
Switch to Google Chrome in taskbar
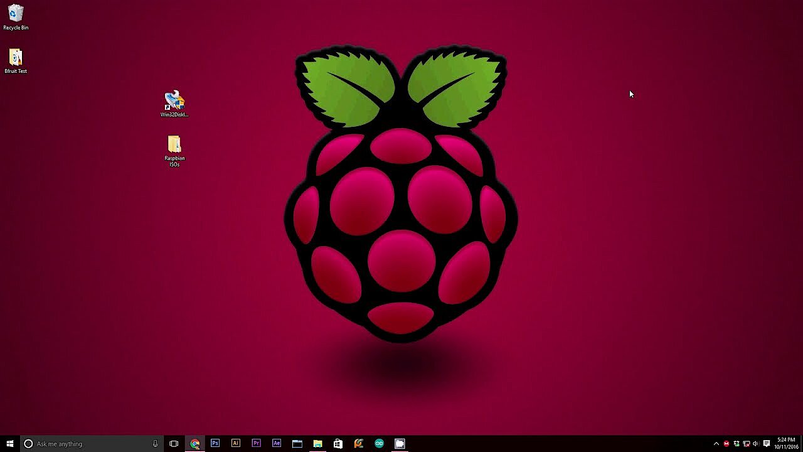click(195, 444)
